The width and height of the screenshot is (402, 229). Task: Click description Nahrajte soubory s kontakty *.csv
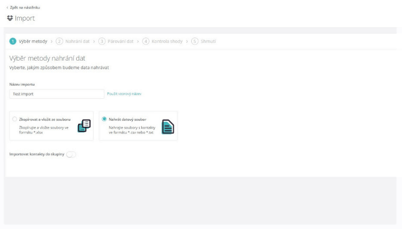(132, 130)
